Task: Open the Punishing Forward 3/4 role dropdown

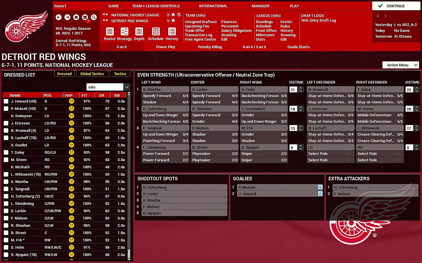Action: 165,141
